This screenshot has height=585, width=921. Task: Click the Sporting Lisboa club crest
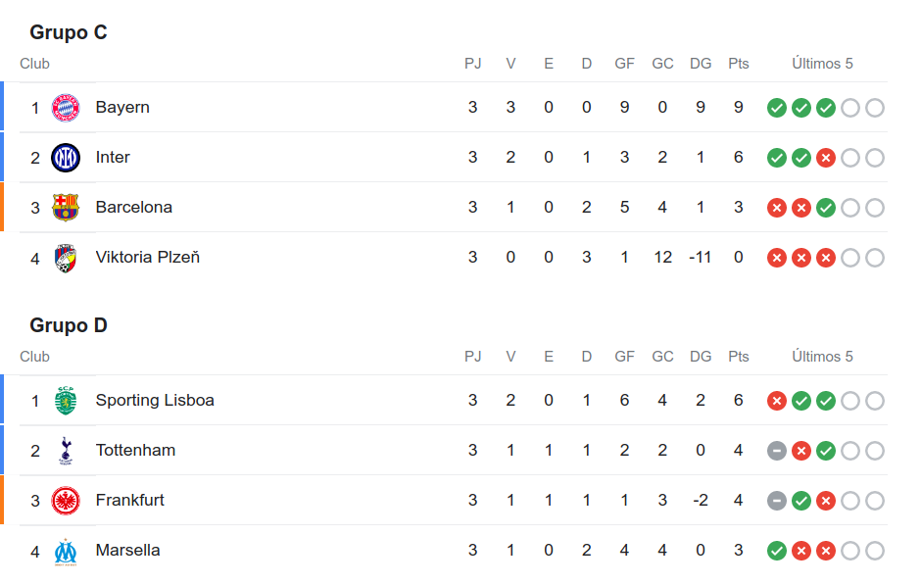pyautogui.click(x=66, y=401)
